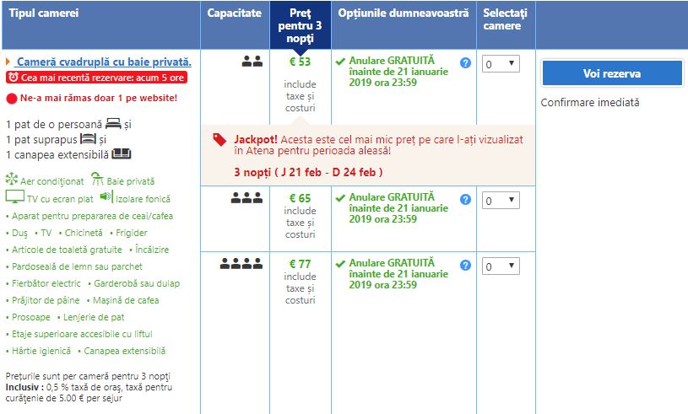Viewport: 688px width, 414px height.
Task: Click the air conditioning snowflake icon
Action: [12, 180]
